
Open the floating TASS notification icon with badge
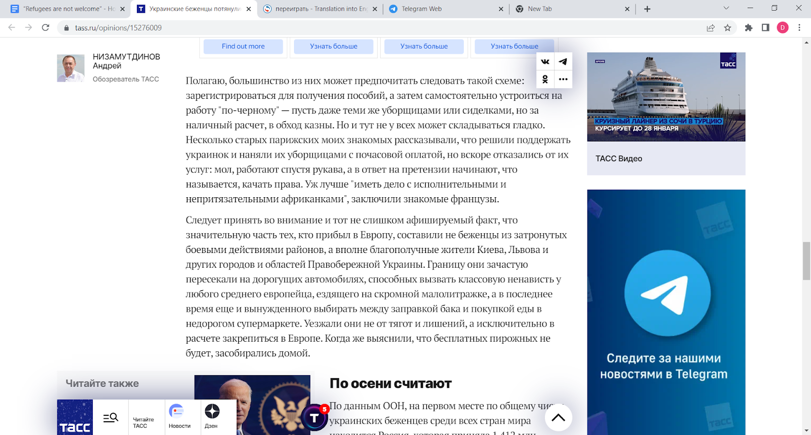315,417
